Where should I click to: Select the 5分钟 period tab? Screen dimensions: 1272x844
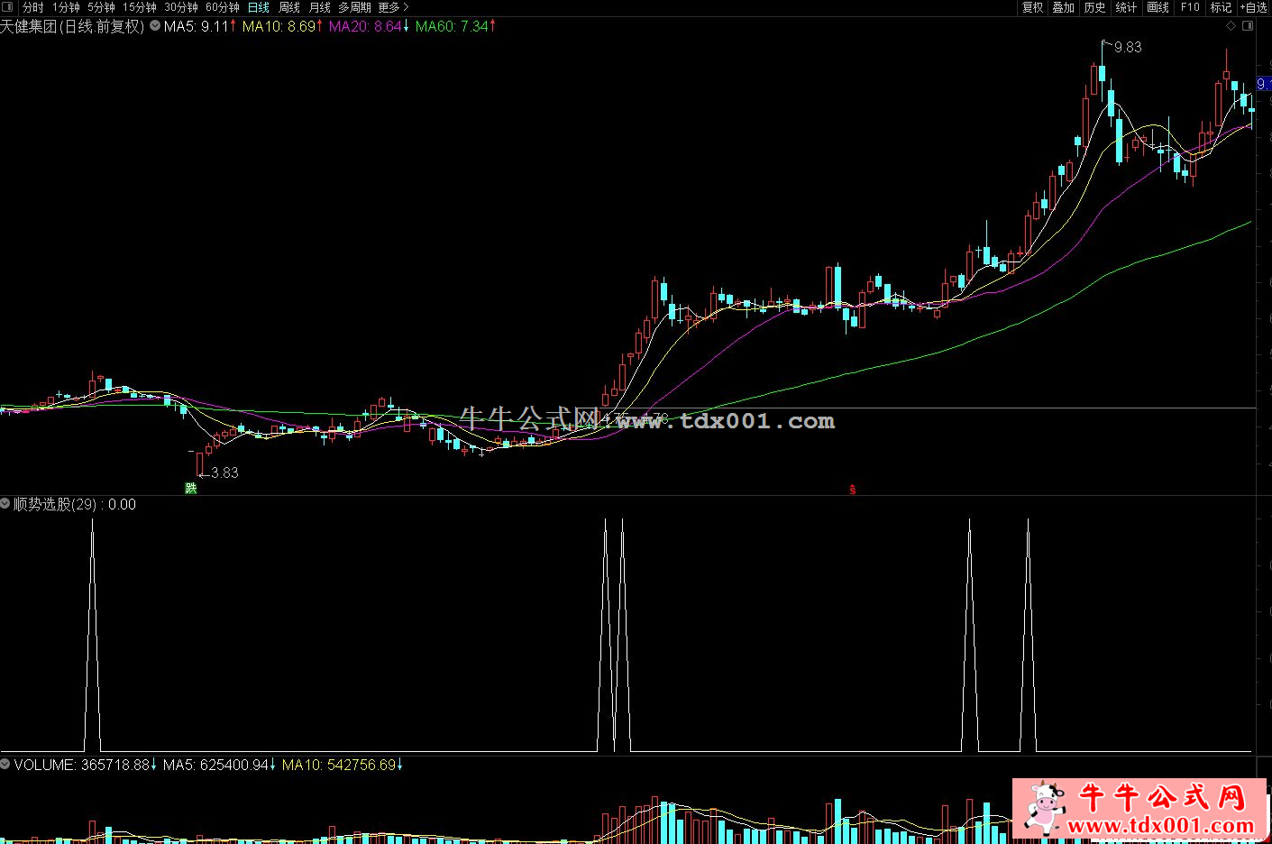(101, 7)
